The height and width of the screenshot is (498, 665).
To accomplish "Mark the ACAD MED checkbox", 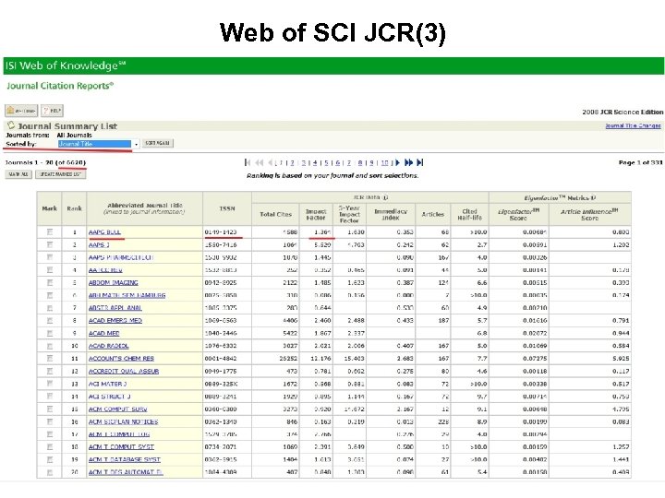I will [50, 333].
